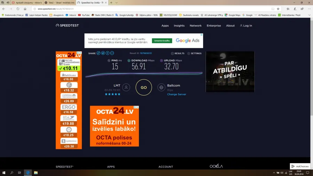
Task: Open the Favorites hub icon
Action: (288, 9)
